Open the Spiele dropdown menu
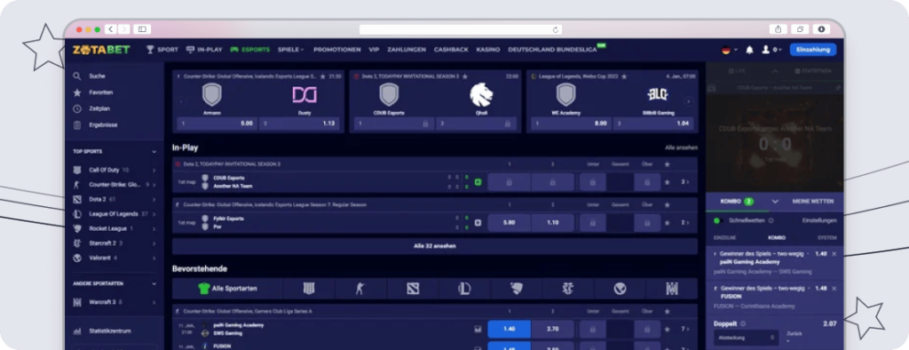This screenshot has width=909, height=350. coord(291,50)
